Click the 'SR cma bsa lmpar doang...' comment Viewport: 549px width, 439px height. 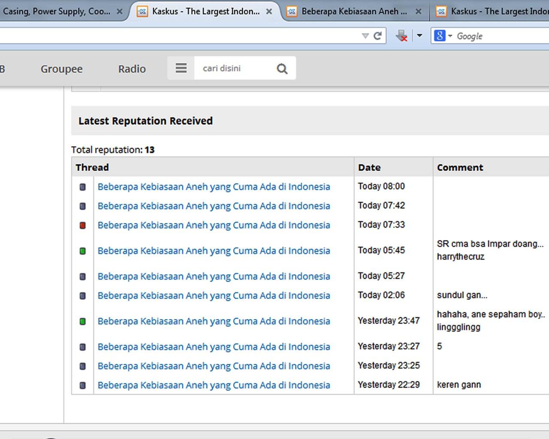tap(490, 244)
